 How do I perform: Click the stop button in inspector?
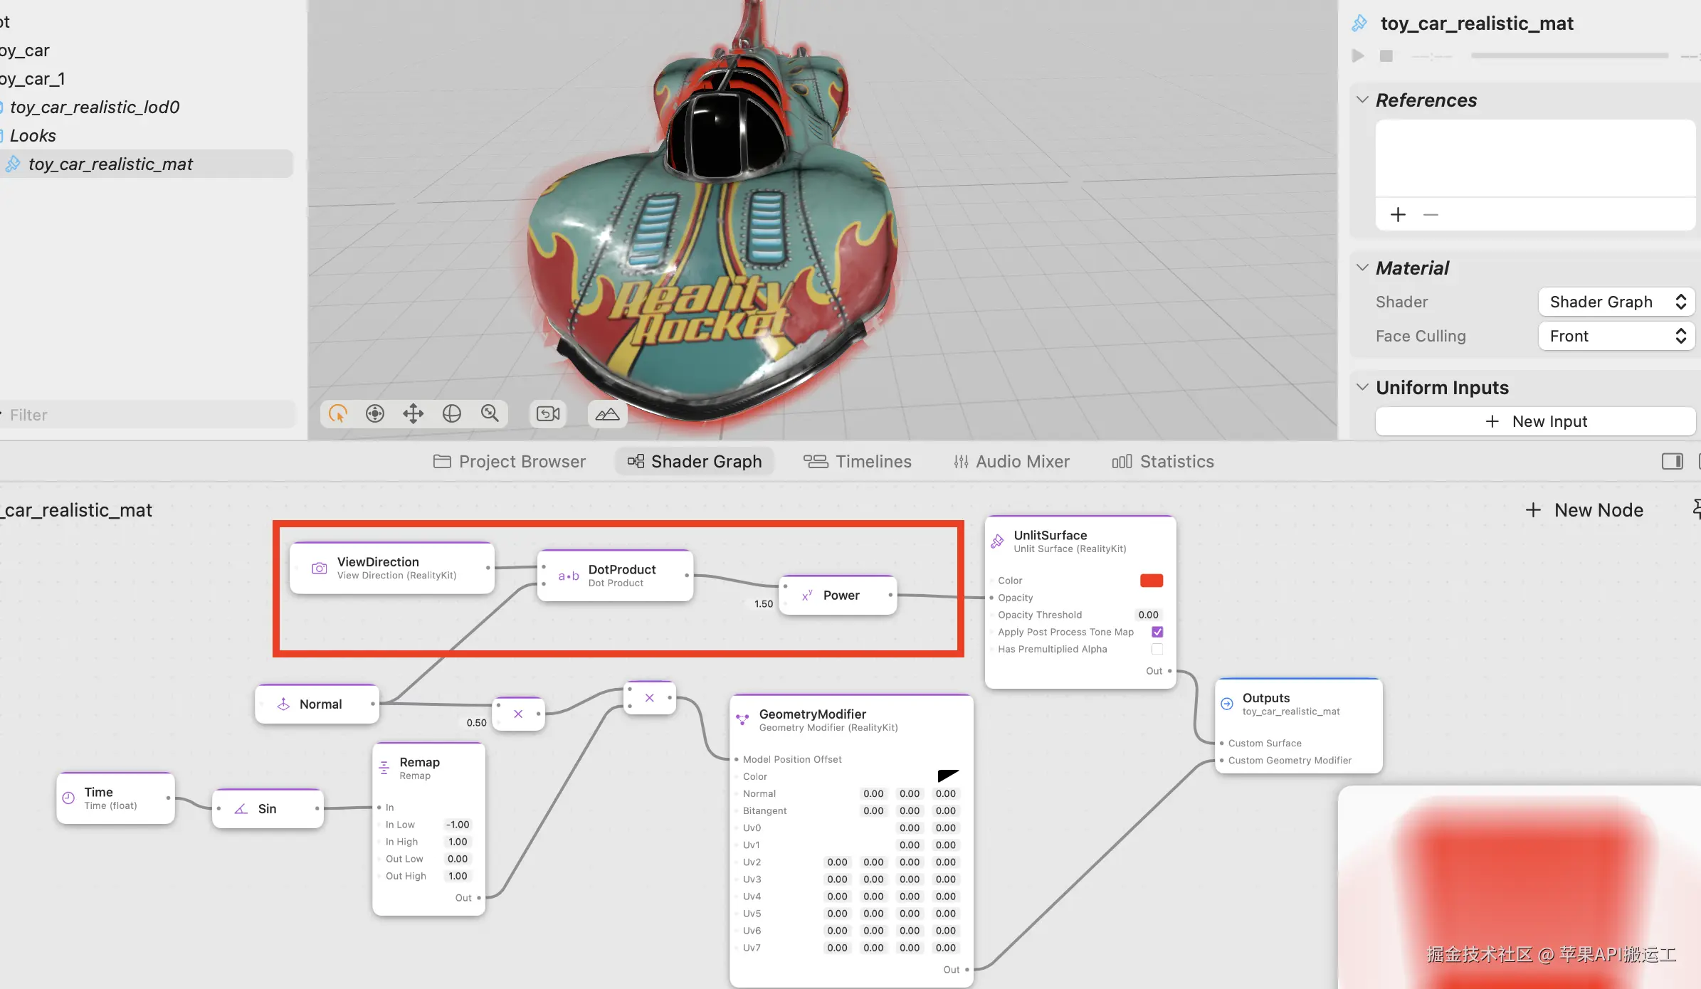click(1386, 55)
